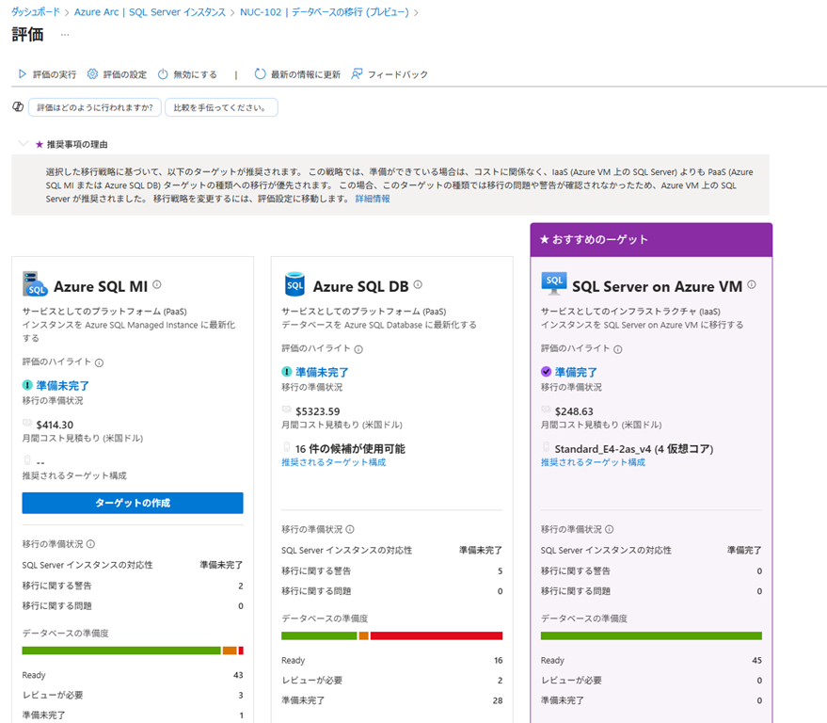Collapse the 推奨事項の理由 section
The image size is (827, 723).
coord(23,144)
